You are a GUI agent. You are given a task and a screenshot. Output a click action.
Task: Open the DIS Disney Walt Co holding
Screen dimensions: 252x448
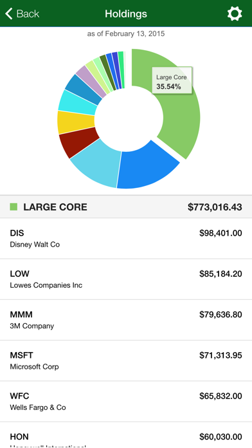(126, 239)
